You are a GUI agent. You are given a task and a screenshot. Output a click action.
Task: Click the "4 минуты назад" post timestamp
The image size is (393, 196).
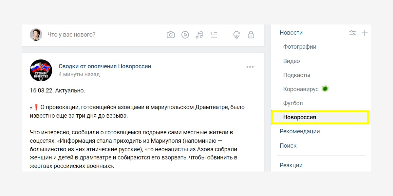[79, 74]
